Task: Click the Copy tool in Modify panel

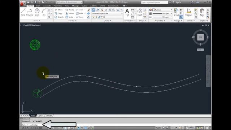Action: tap(58, 13)
